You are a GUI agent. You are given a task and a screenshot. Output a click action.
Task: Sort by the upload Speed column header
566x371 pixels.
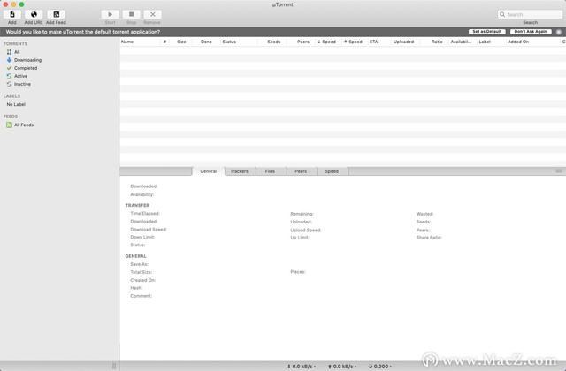click(x=354, y=42)
